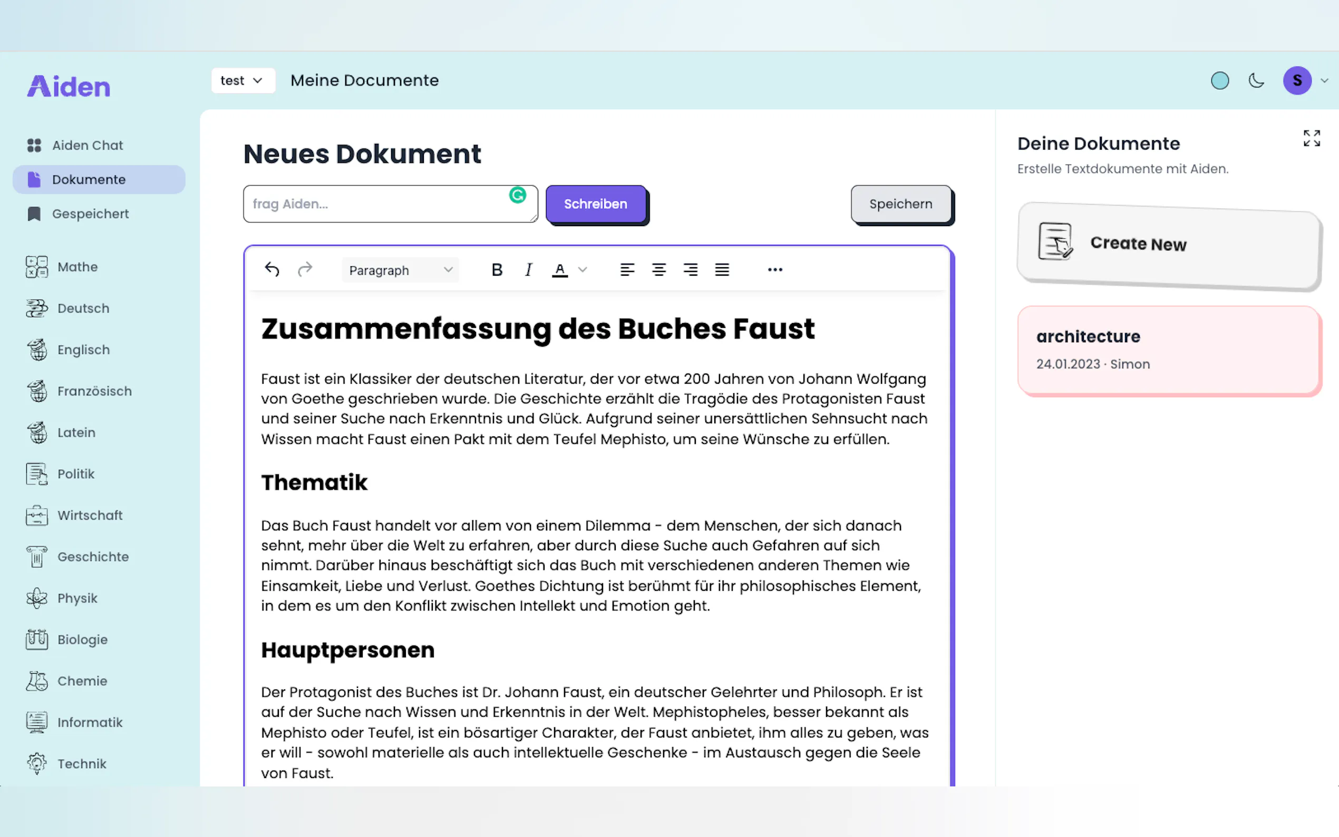Open more toolbar options ellipsis
Viewport: 1339px width, 837px height.
[775, 269]
